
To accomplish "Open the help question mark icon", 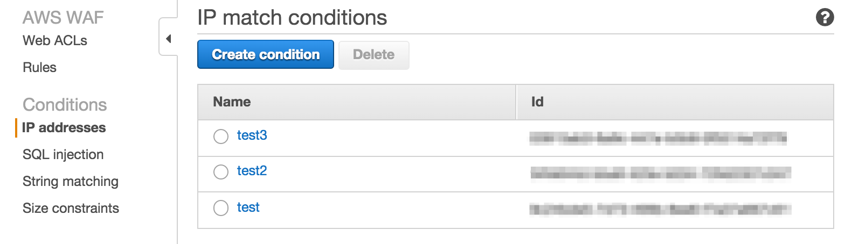I will pos(825,18).
